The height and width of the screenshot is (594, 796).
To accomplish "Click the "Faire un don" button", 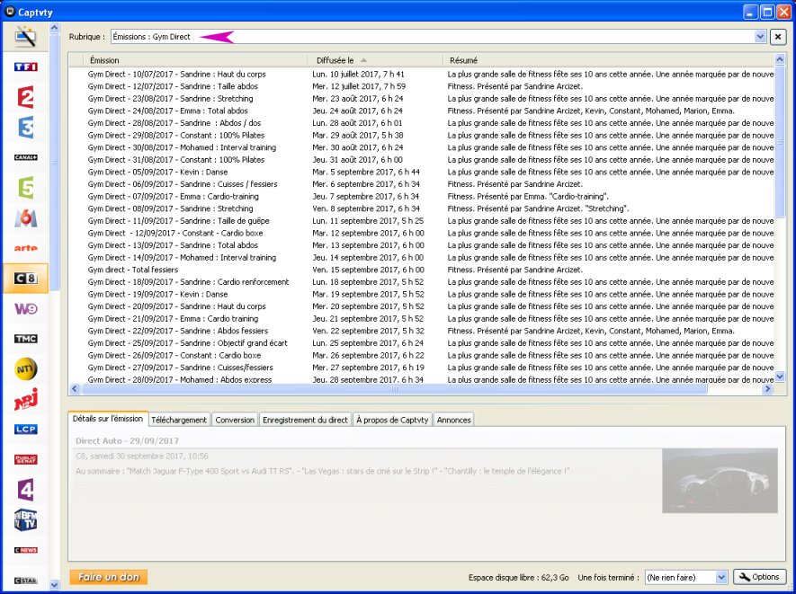I will coord(108,577).
